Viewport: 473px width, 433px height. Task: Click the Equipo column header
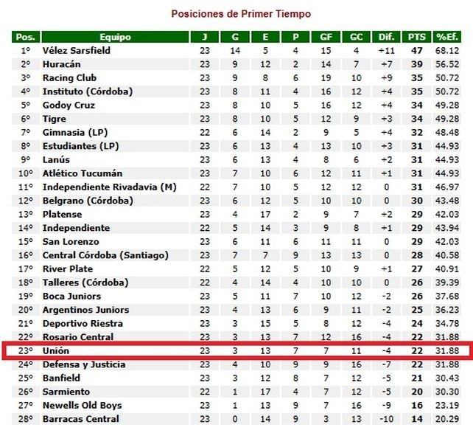[115, 37]
